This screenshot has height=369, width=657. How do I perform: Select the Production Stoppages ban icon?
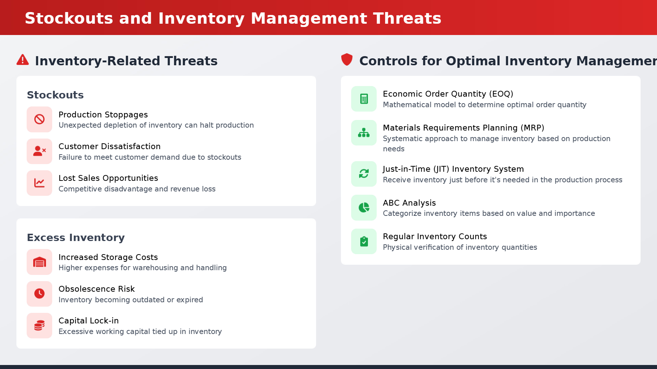(x=39, y=119)
